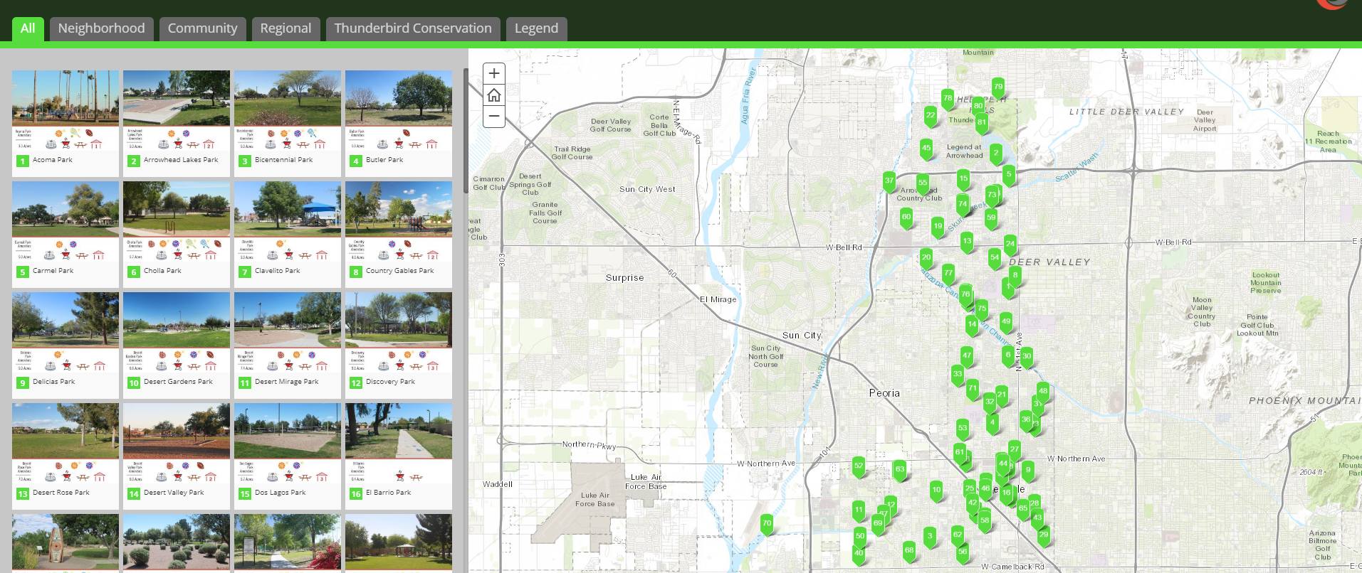Select map marker 77
Image resolution: width=1362 pixels, height=573 pixels.
(948, 273)
